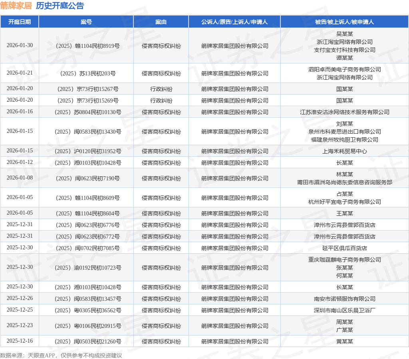This screenshot has width=409, height=359.
Task: Select the 案号 column header
Action: (86, 22)
